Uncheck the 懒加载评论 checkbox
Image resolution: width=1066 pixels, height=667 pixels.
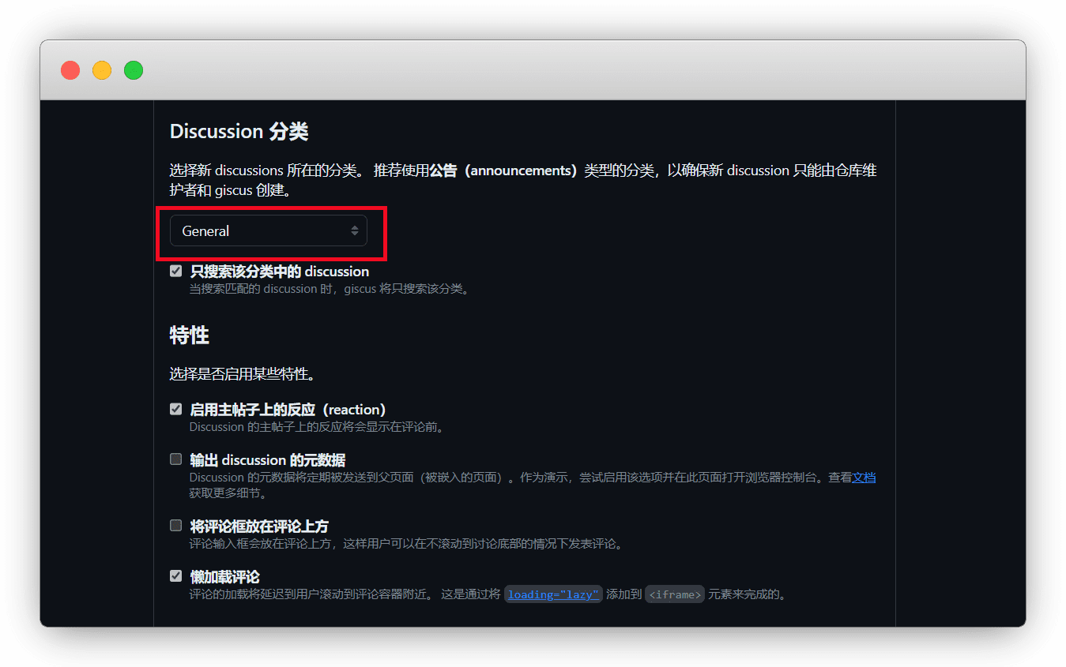(176, 576)
